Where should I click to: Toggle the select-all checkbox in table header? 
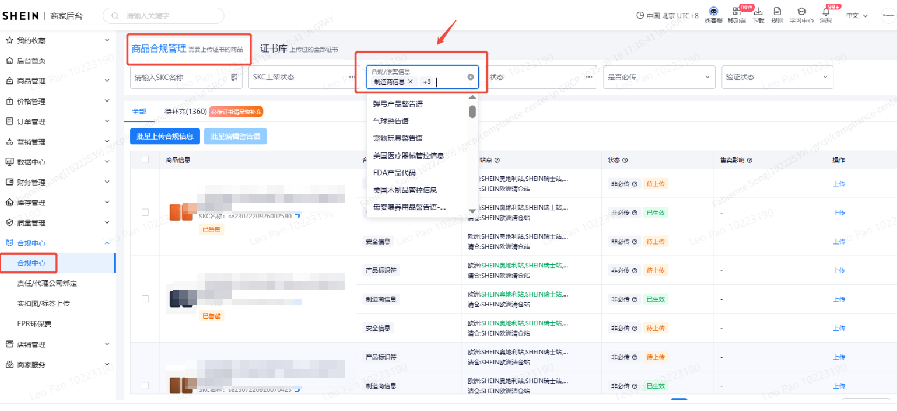tap(145, 160)
